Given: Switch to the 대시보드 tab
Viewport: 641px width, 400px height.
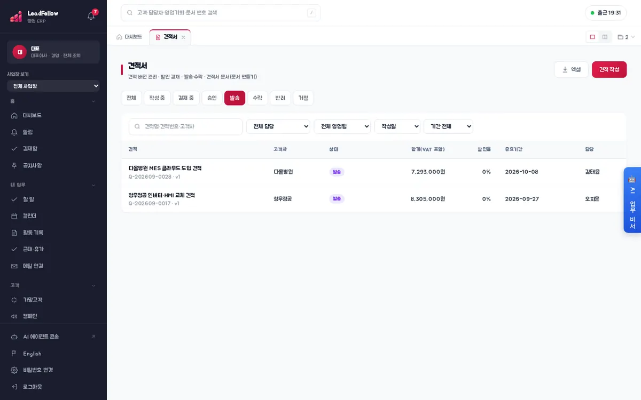Looking at the screenshot, I should pos(129,37).
